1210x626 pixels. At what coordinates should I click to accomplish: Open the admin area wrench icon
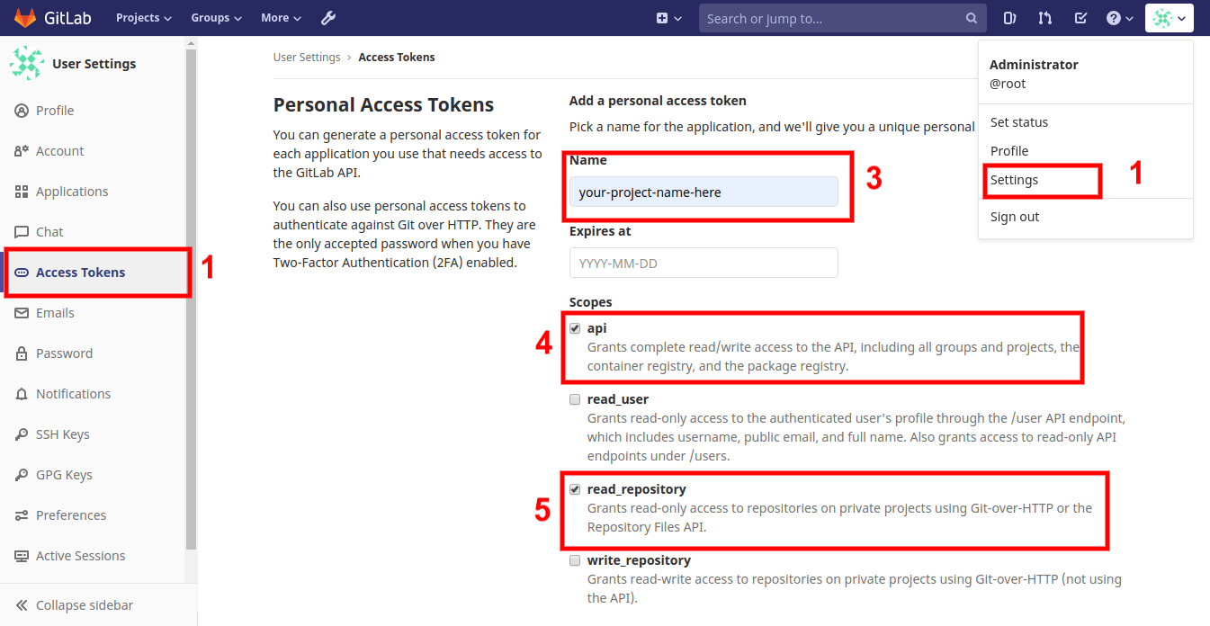pyautogui.click(x=328, y=18)
